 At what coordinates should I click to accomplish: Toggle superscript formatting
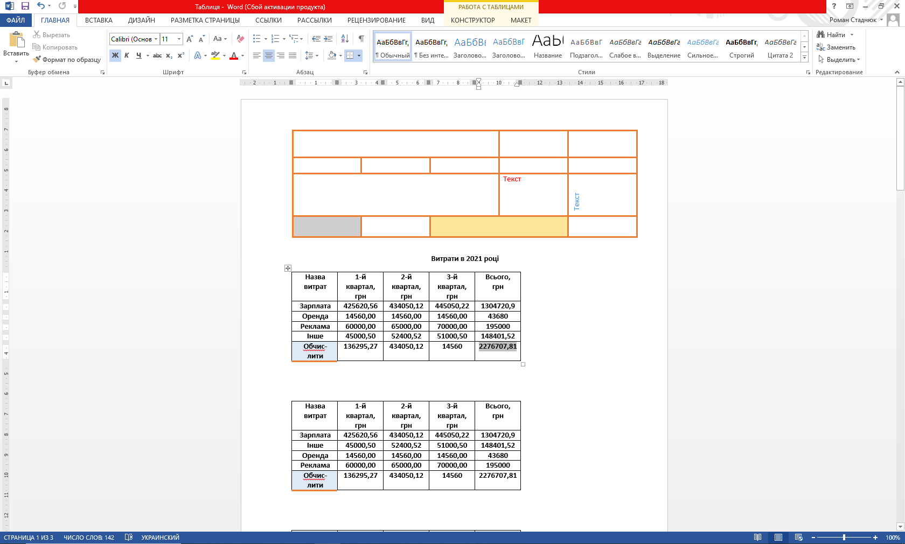coord(181,55)
